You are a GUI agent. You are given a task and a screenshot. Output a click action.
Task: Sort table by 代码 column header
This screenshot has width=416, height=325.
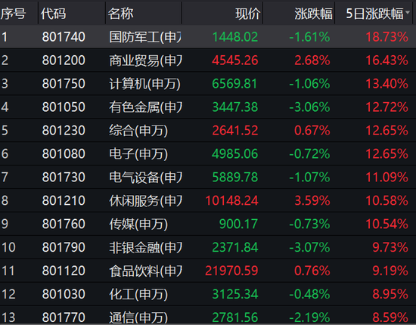pos(54,14)
